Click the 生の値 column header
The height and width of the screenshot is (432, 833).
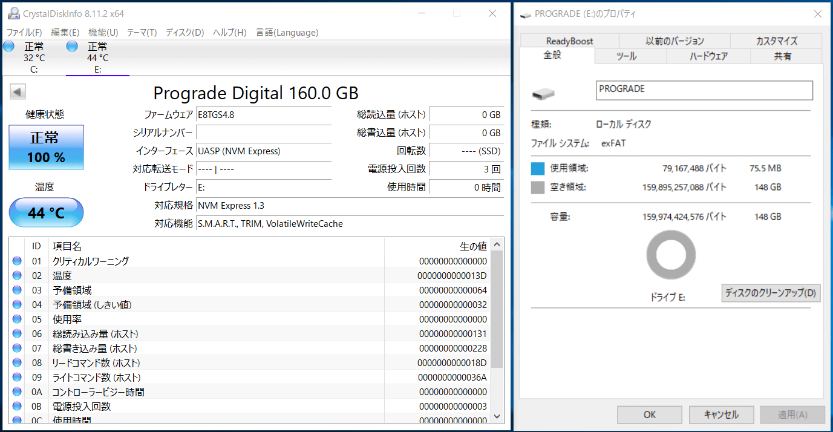437,246
